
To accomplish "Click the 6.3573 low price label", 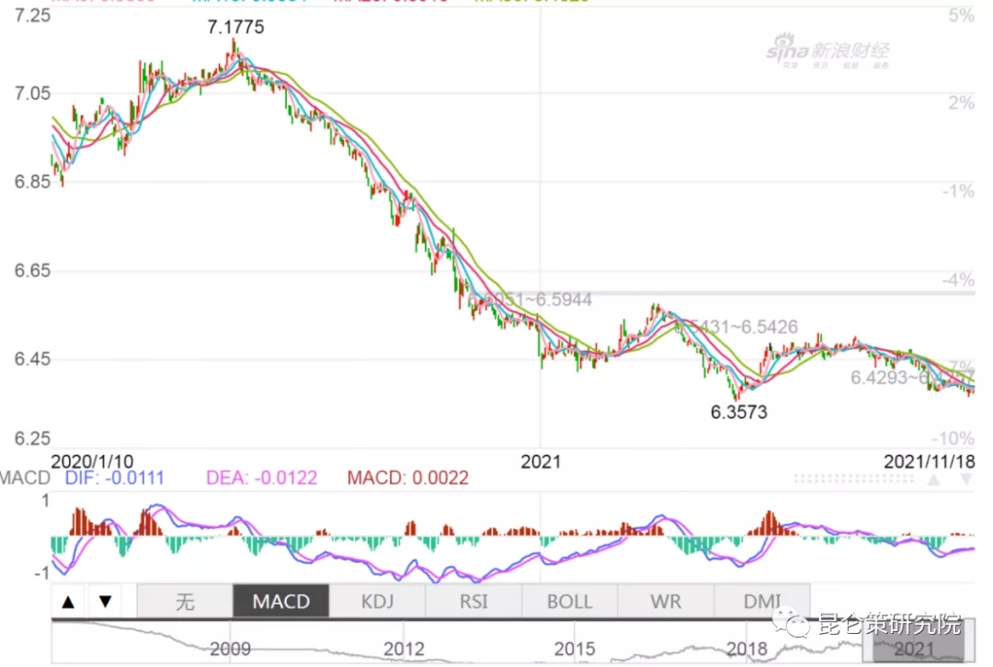I will click(x=738, y=413).
